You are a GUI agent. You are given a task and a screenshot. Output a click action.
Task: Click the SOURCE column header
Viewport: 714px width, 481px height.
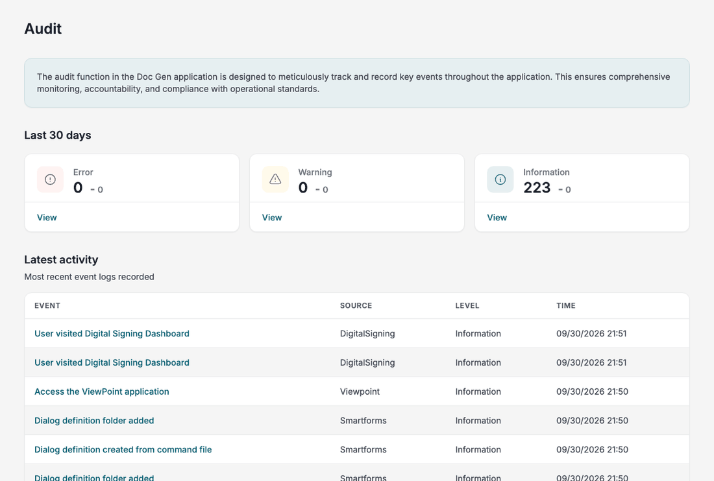(x=356, y=305)
